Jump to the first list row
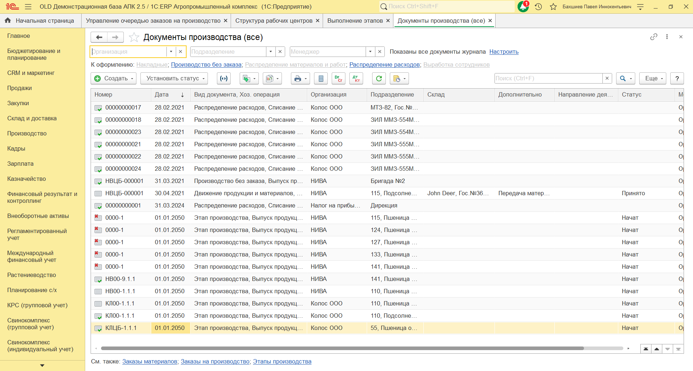693x371 pixels. pyautogui.click(x=646, y=349)
